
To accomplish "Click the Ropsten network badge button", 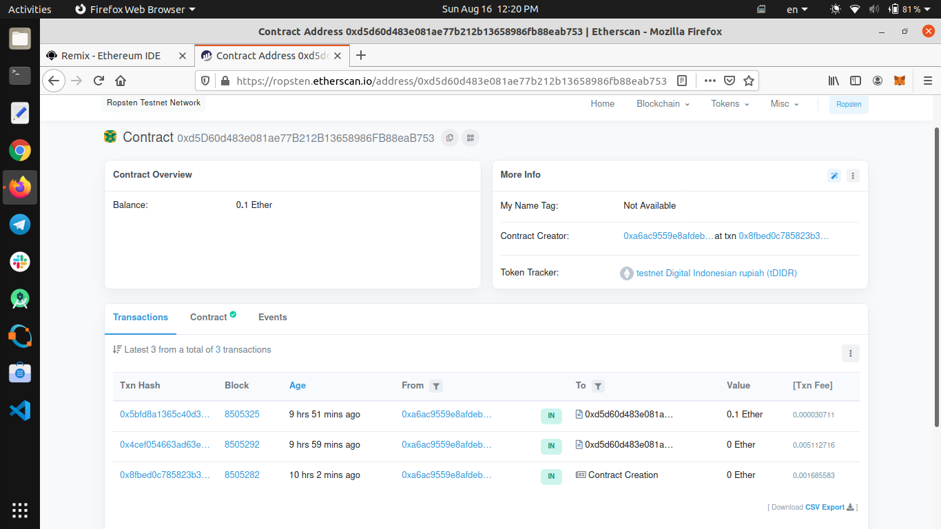I will 849,104.
